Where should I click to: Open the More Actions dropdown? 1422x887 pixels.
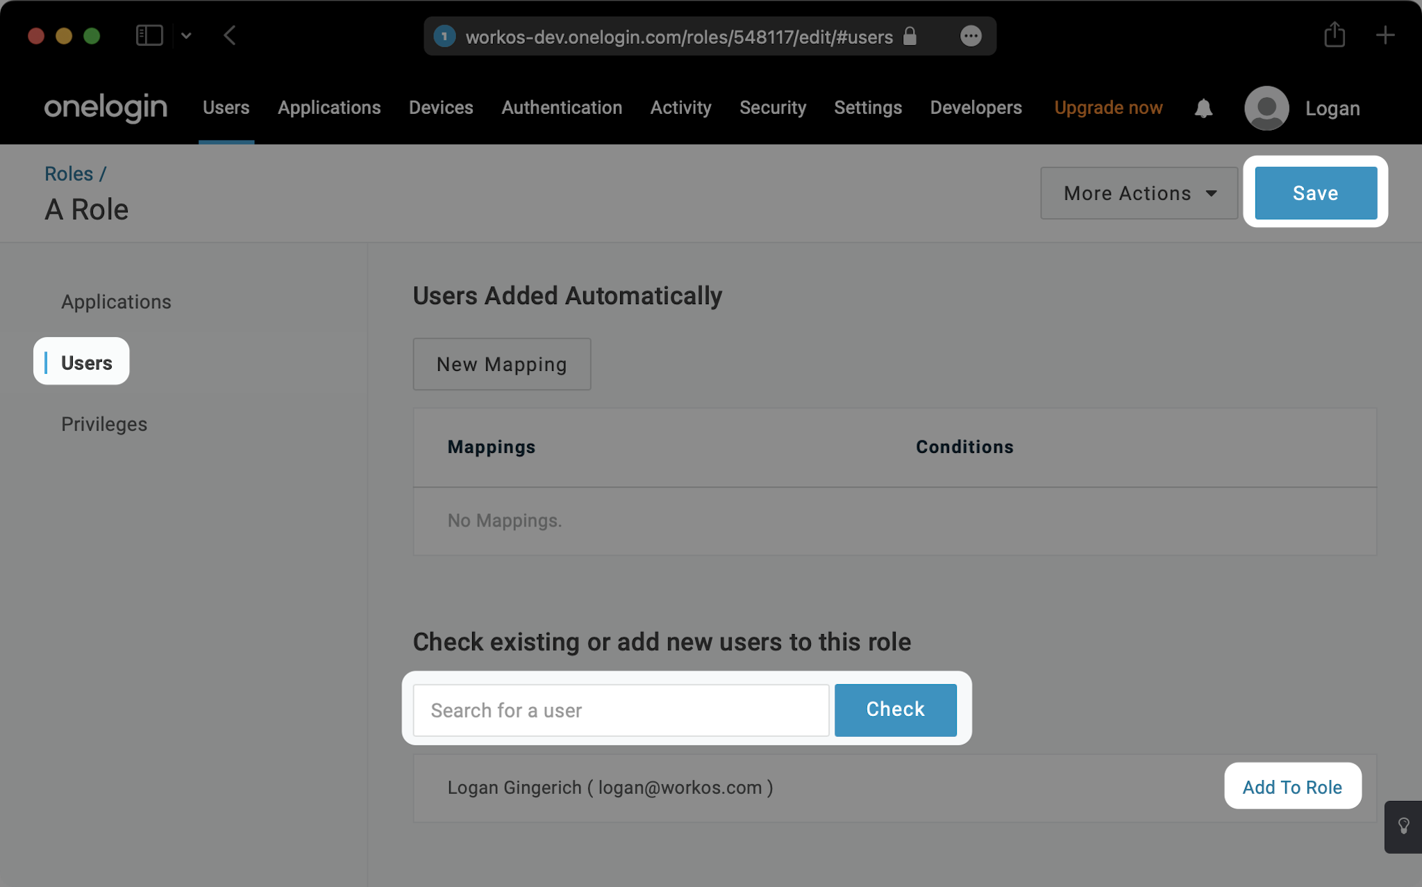click(x=1137, y=193)
